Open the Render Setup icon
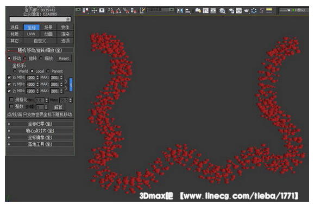Screen dimensions: 314x205 pos(231,11)
